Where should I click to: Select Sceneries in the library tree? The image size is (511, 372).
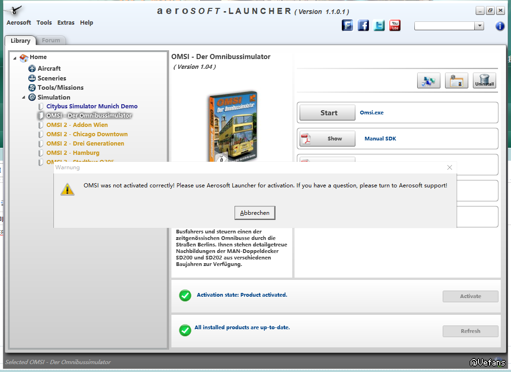tap(52, 78)
